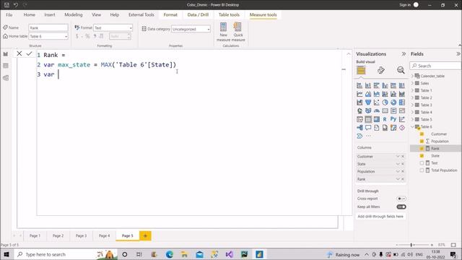Open the Customer column well dropdown arrow

(398, 157)
